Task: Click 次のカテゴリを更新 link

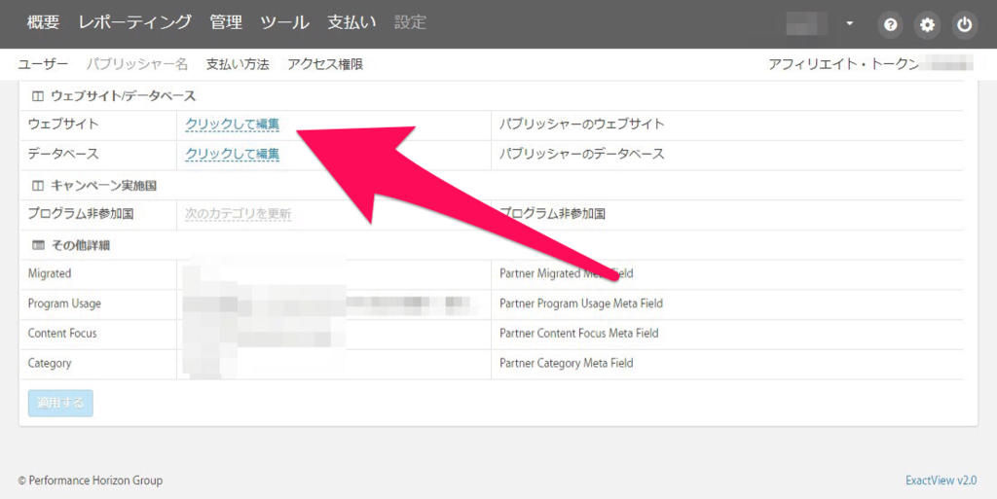Action: tap(238, 214)
